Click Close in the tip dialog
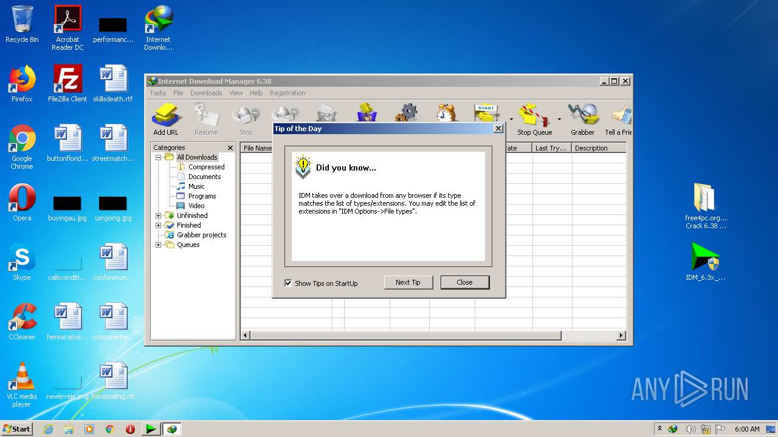The height and width of the screenshot is (437, 778). coord(464,282)
